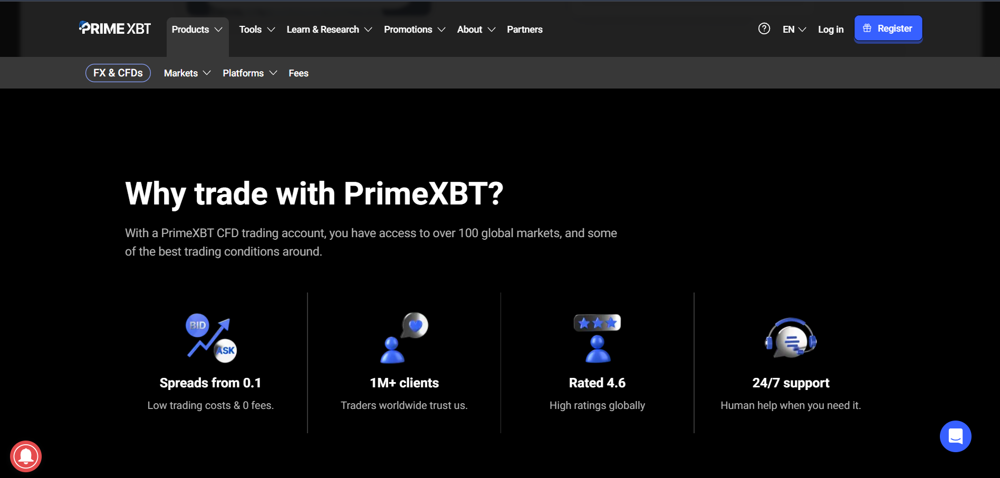The image size is (1000, 478).
Task: Click 'Low trading costs & 0 fees.' text
Action: click(x=210, y=405)
